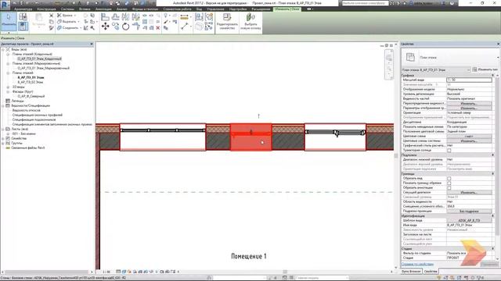Click the red Delete X icon in ribbon
Viewport: 501px width, 281px height.
[158, 28]
